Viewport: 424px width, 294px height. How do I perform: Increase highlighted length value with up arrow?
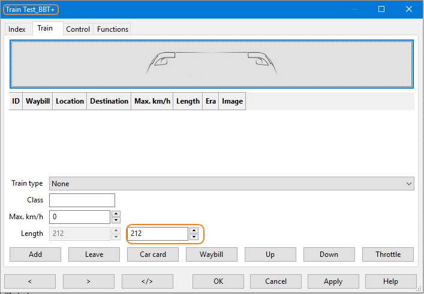point(194,230)
